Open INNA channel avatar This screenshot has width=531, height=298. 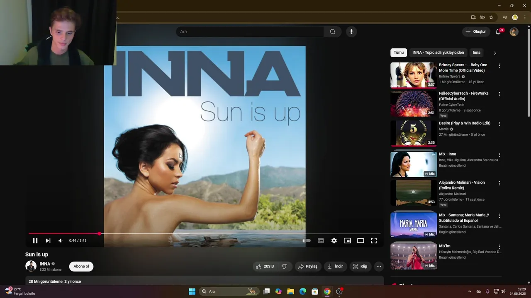[x=31, y=266]
